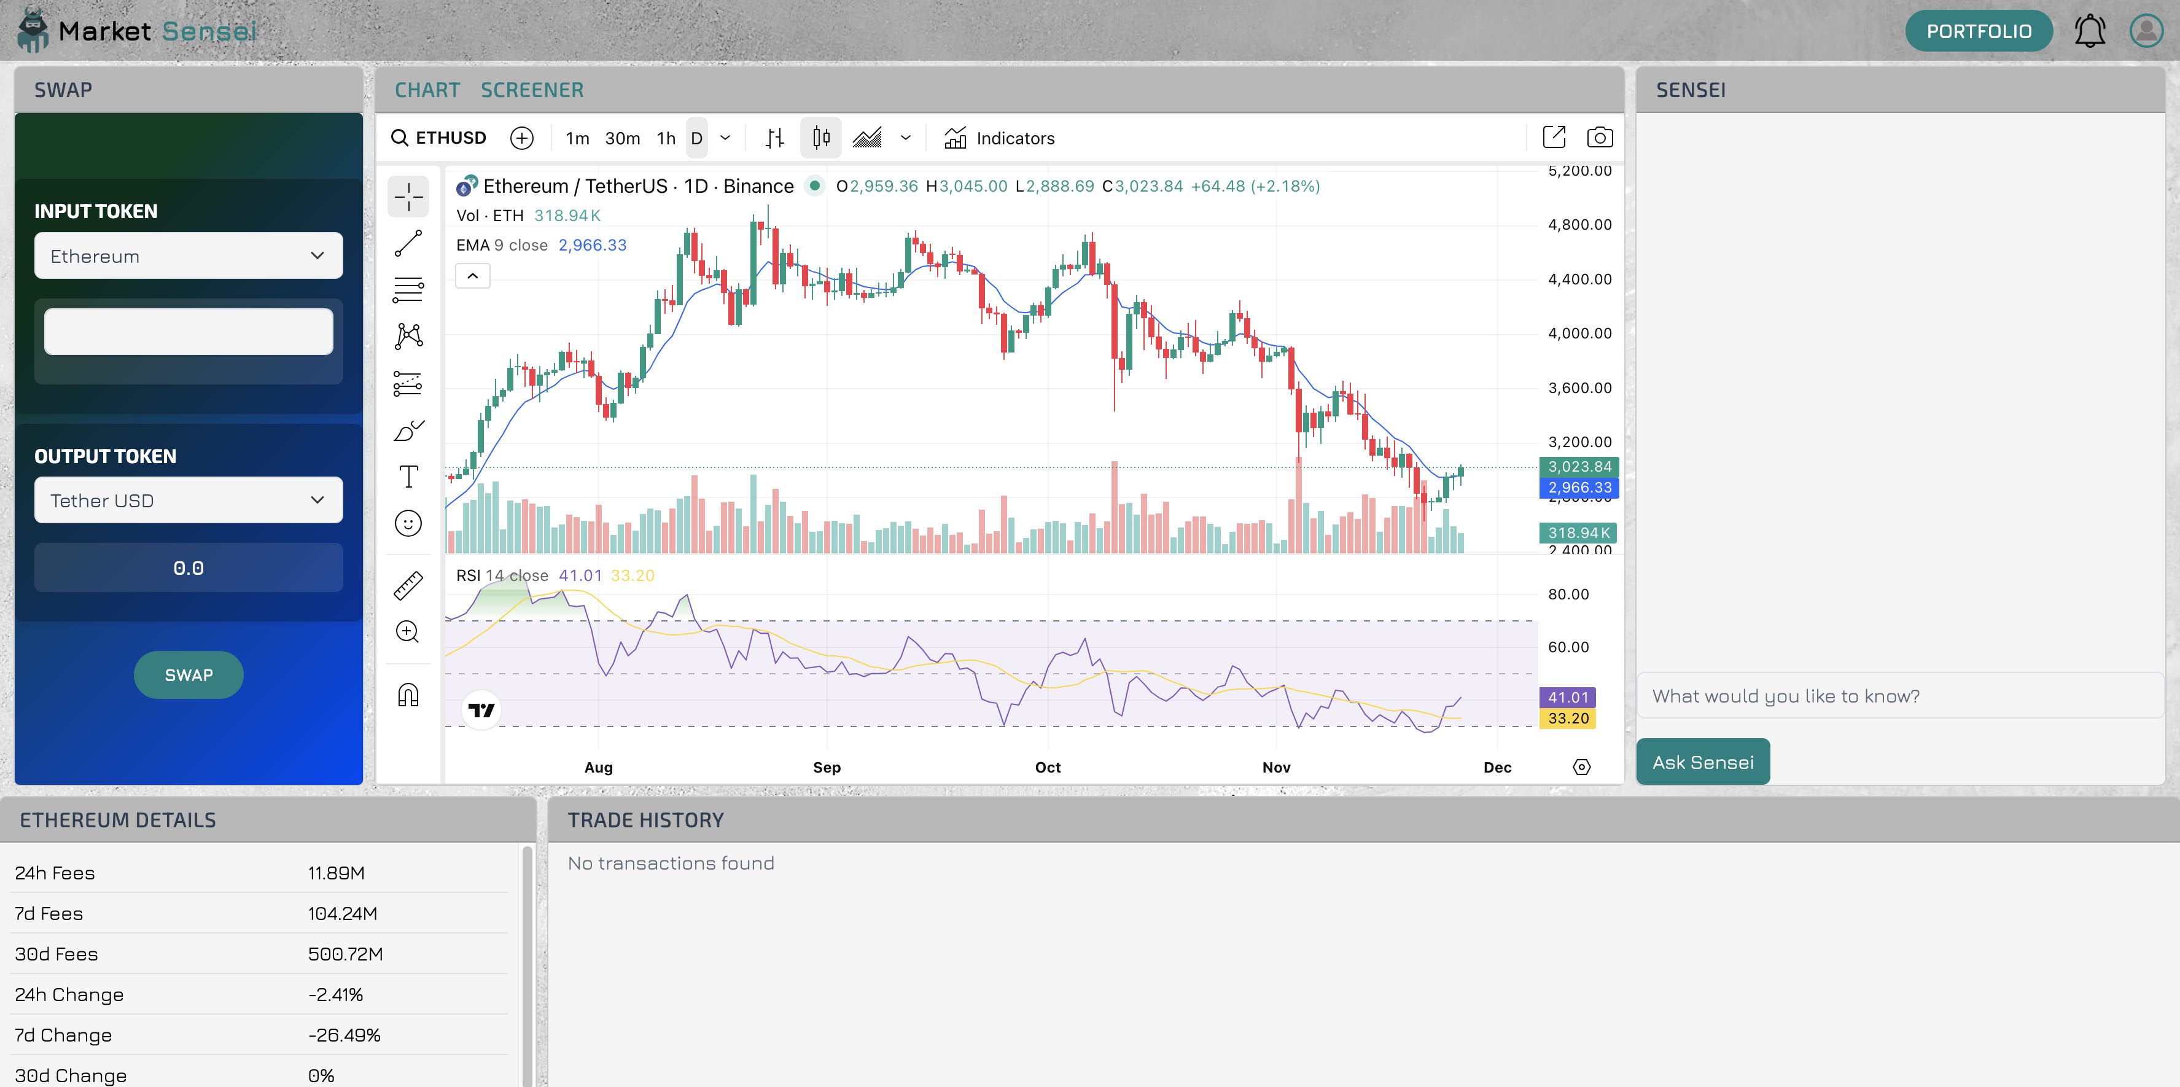
Task: Select the brush drawing tool
Action: tap(408, 431)
